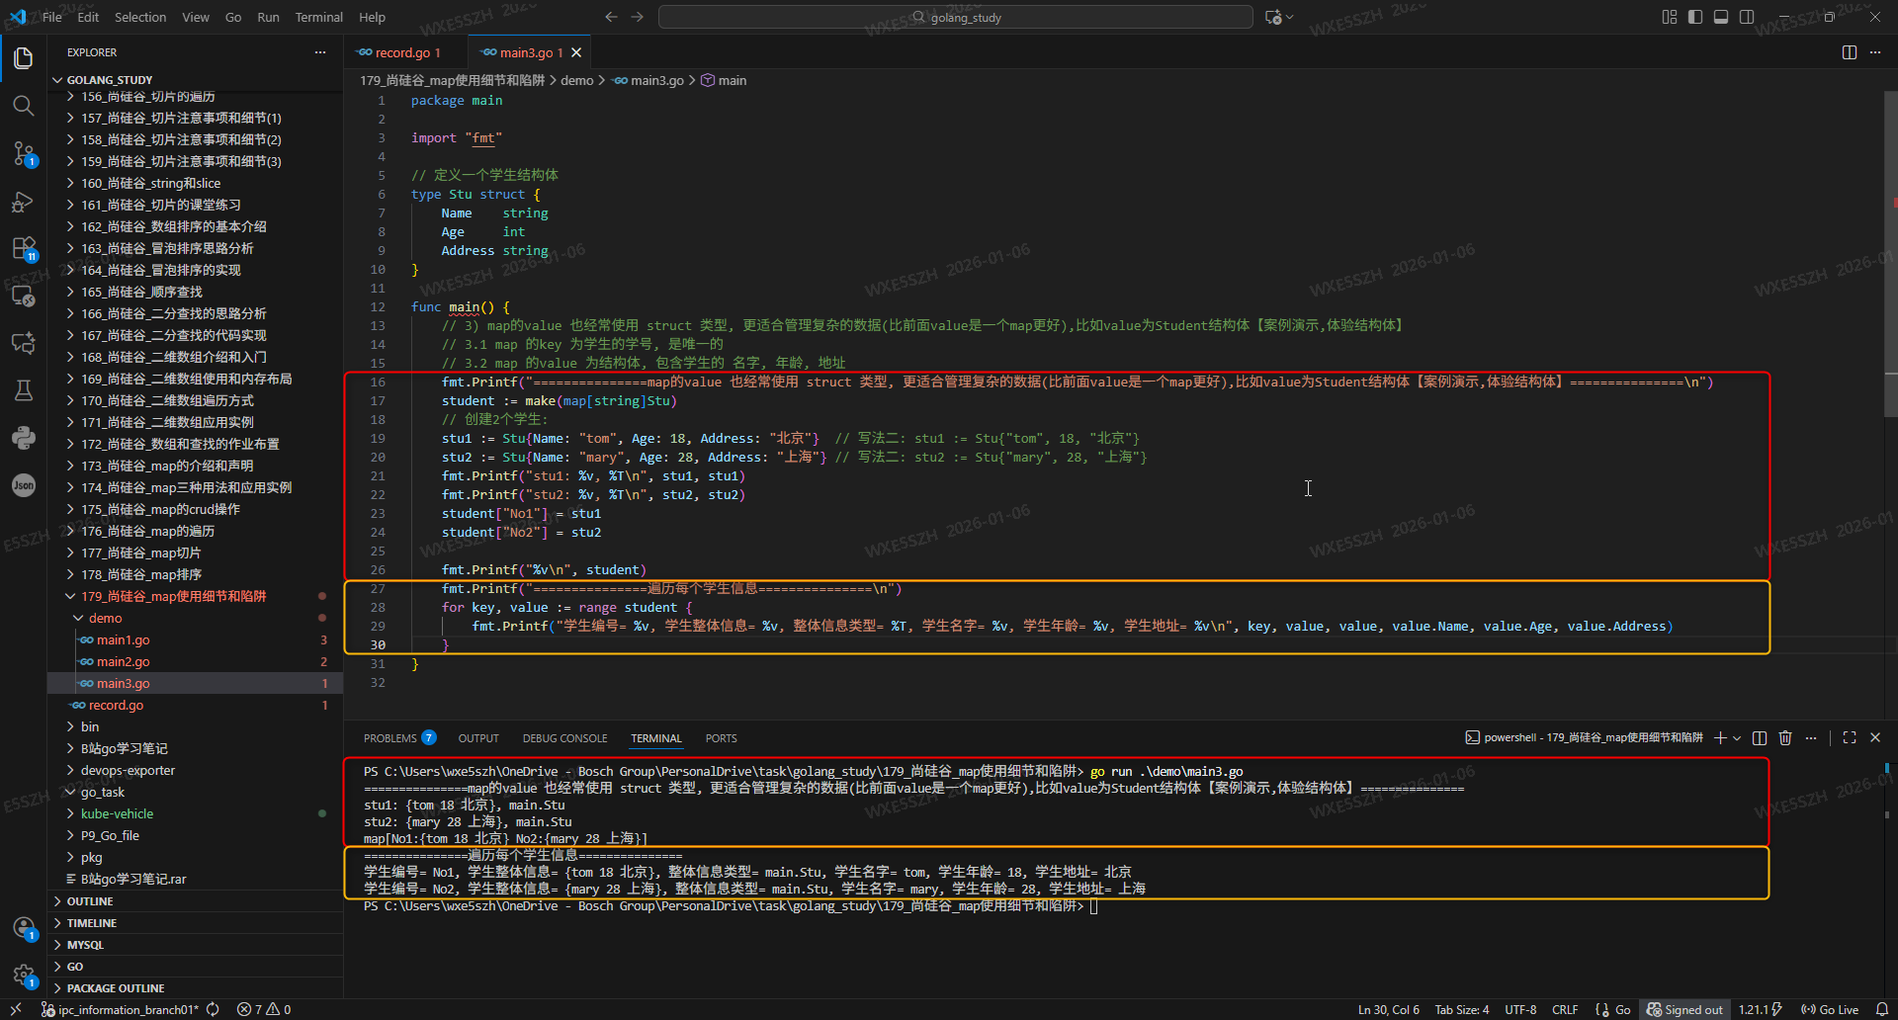Change the CRLF end-of-line sequence

[x=1565, y=1010]
